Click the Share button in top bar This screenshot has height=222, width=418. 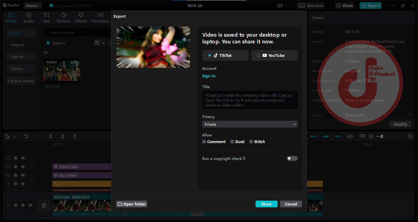[x=345, y=6]
